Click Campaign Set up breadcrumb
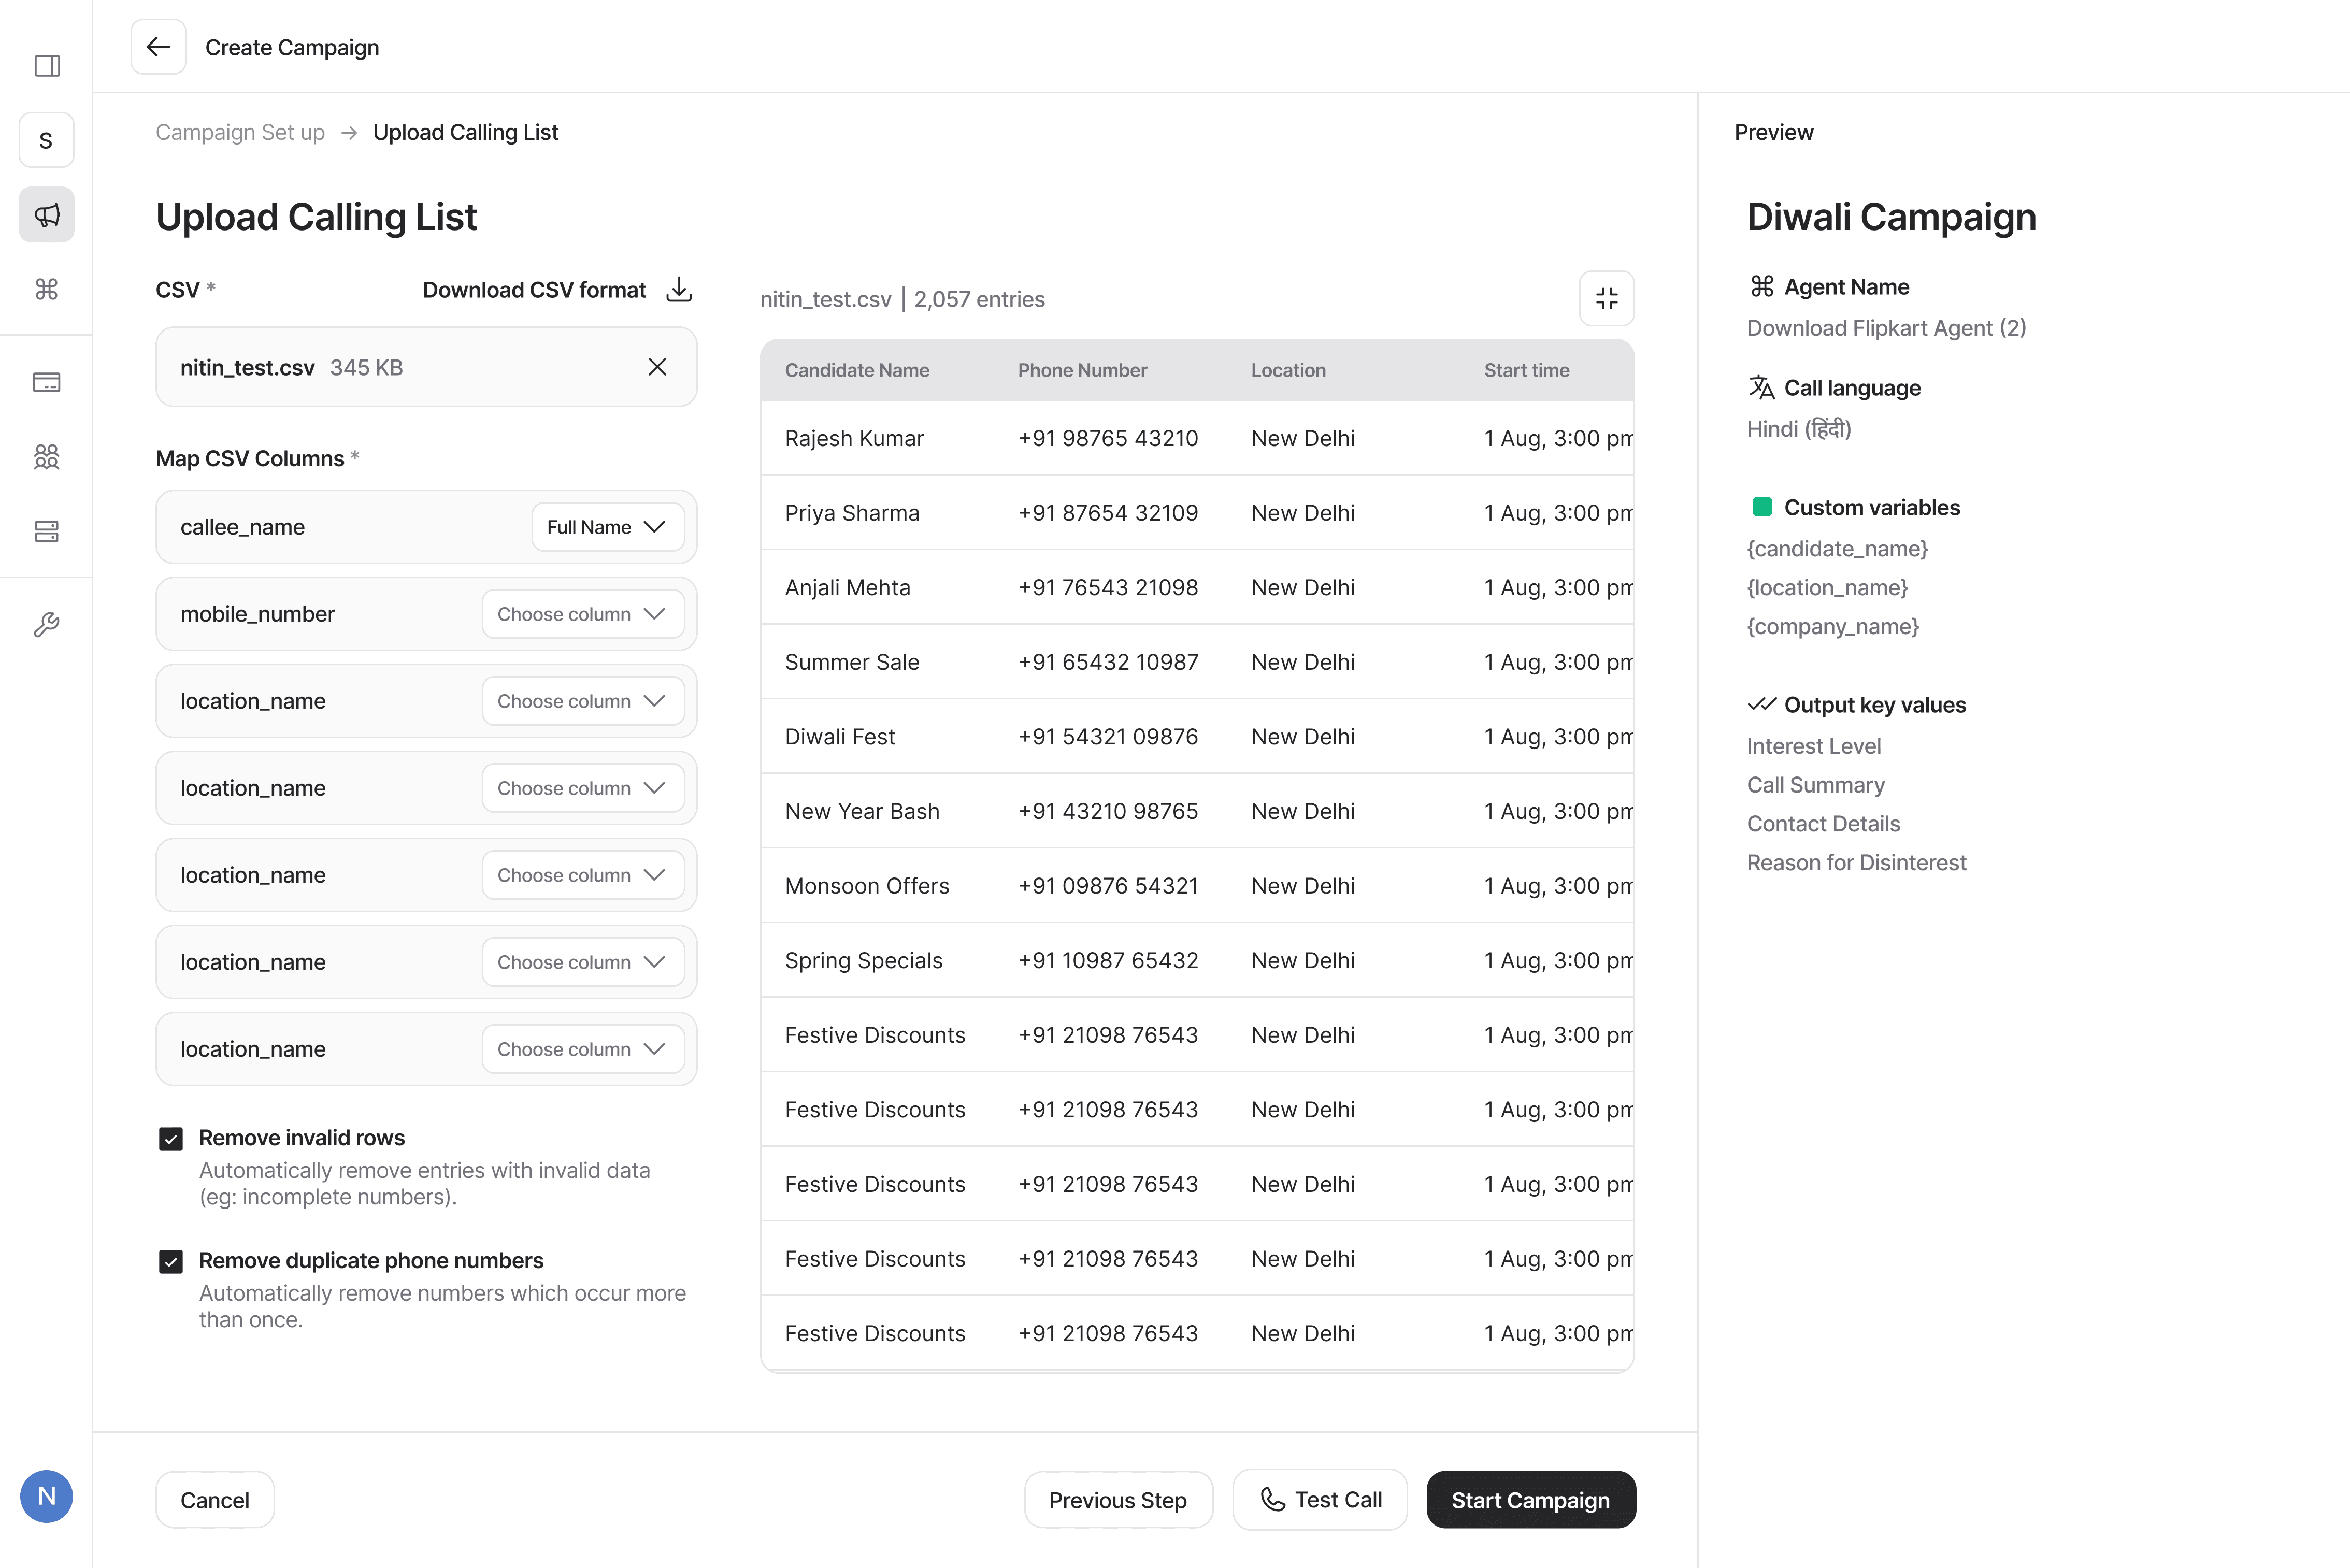2350x1568 pixels. point(240,132)
